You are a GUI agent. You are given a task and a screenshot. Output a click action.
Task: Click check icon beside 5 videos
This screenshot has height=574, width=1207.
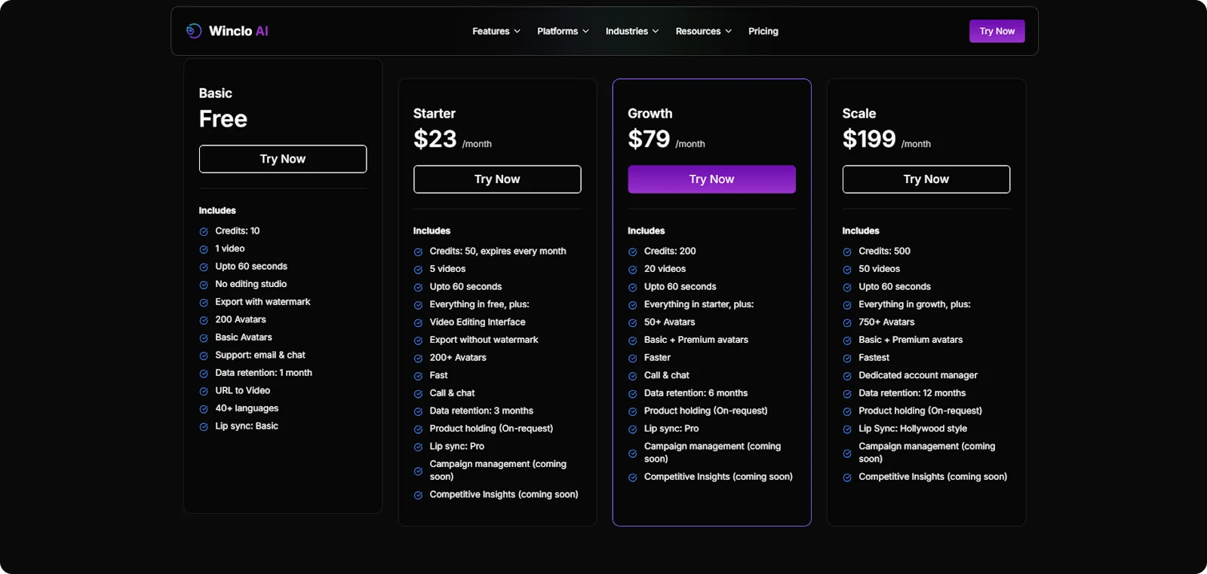pyautogui.click(x=418, y=270)
